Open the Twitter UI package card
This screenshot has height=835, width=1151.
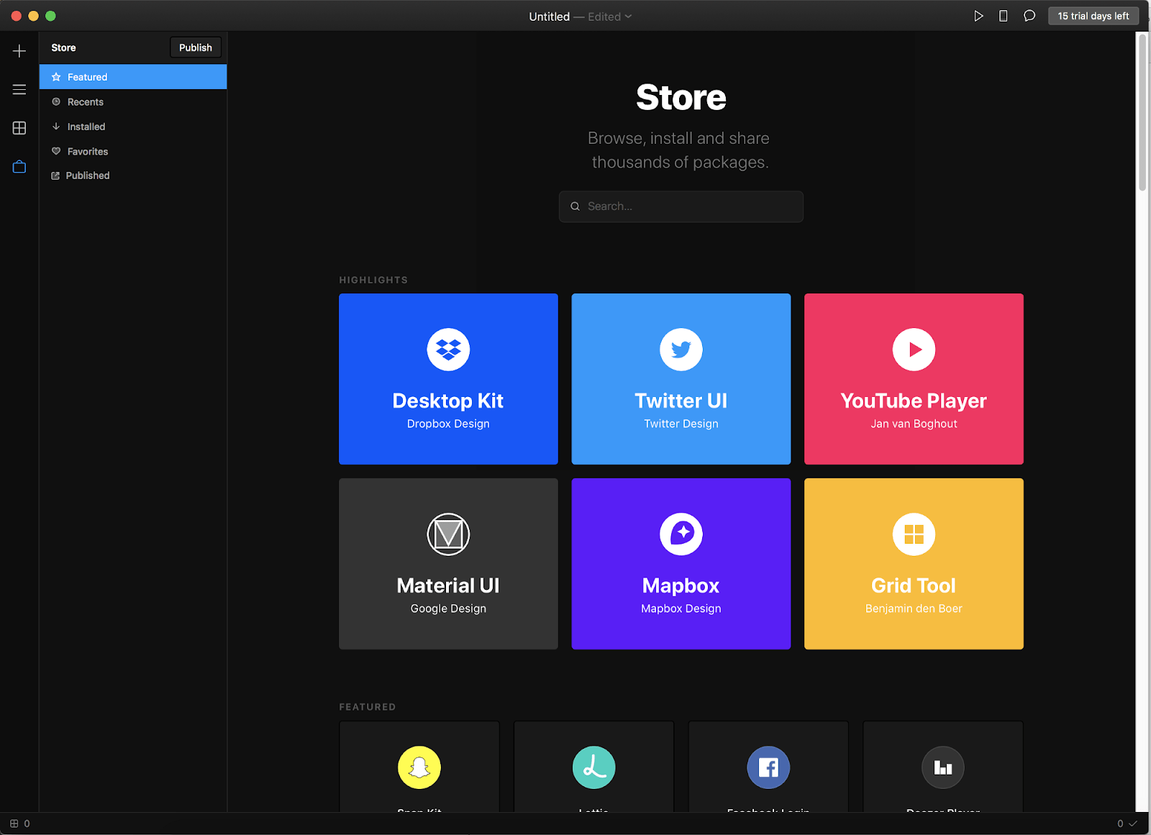pos(681,379)
